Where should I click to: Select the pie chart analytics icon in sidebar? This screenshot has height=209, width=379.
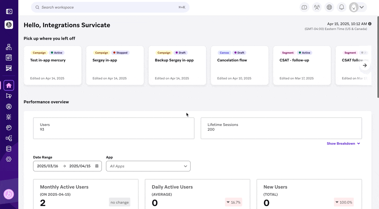click(x=9, y=127)
